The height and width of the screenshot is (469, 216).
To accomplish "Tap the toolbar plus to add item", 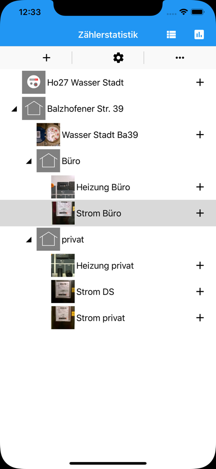I will pos(46,58).
